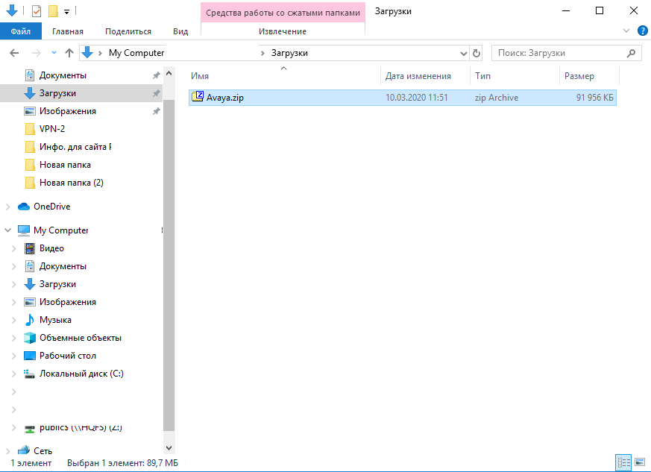The image size is (651, 472).
Task: Sort by the Дата изменения column header
Action: [425, 76]
